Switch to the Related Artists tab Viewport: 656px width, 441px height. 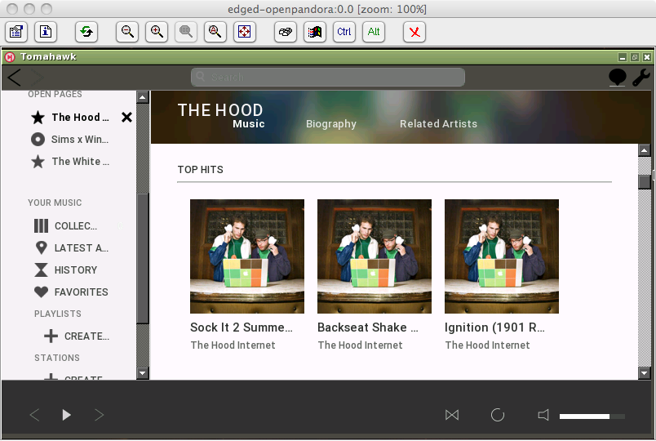coord(438,124)
